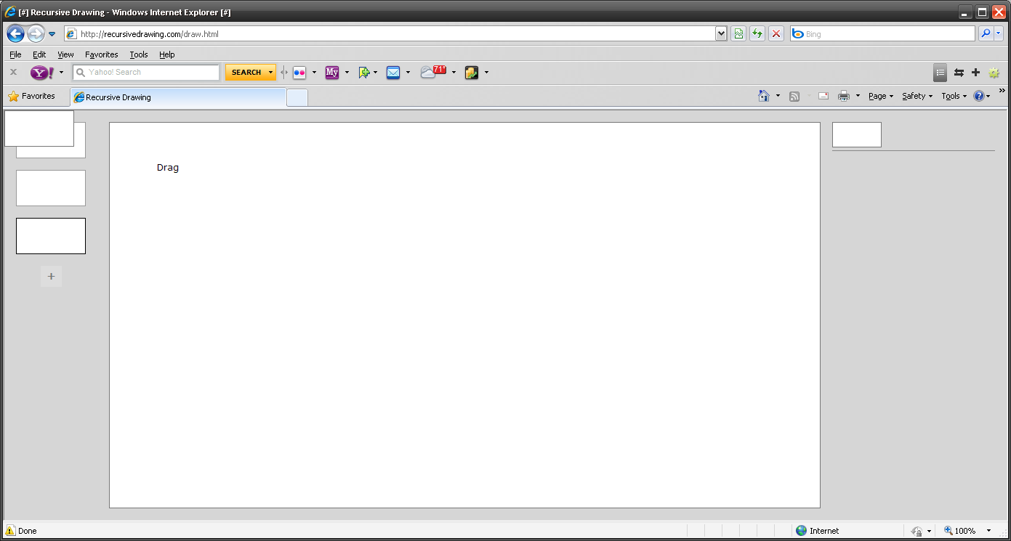Close the Yahoo toolbar with X
The width and height of the screenshot is (1011, 541).
(13, 72)
